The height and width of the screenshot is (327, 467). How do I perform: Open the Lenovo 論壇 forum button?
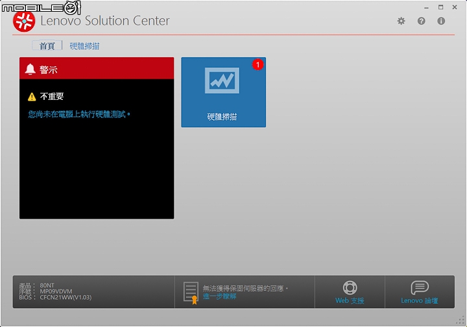pos(420,292)
